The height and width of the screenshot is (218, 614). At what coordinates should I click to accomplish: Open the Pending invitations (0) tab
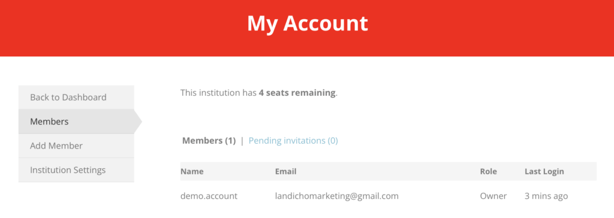coord(293,141)
